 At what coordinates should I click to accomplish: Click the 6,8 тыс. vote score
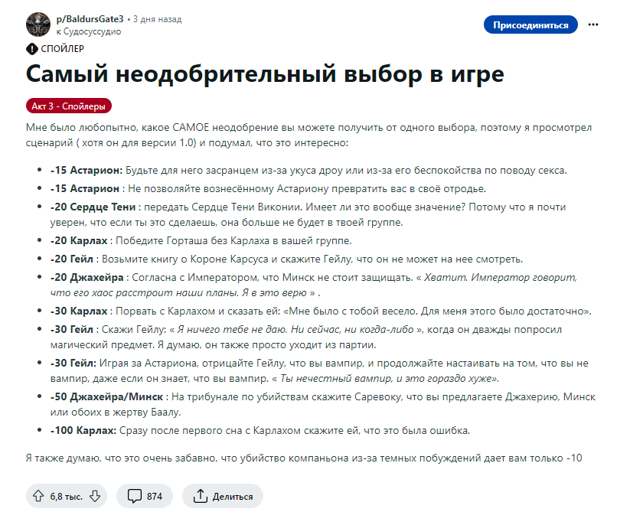(67, 496)
